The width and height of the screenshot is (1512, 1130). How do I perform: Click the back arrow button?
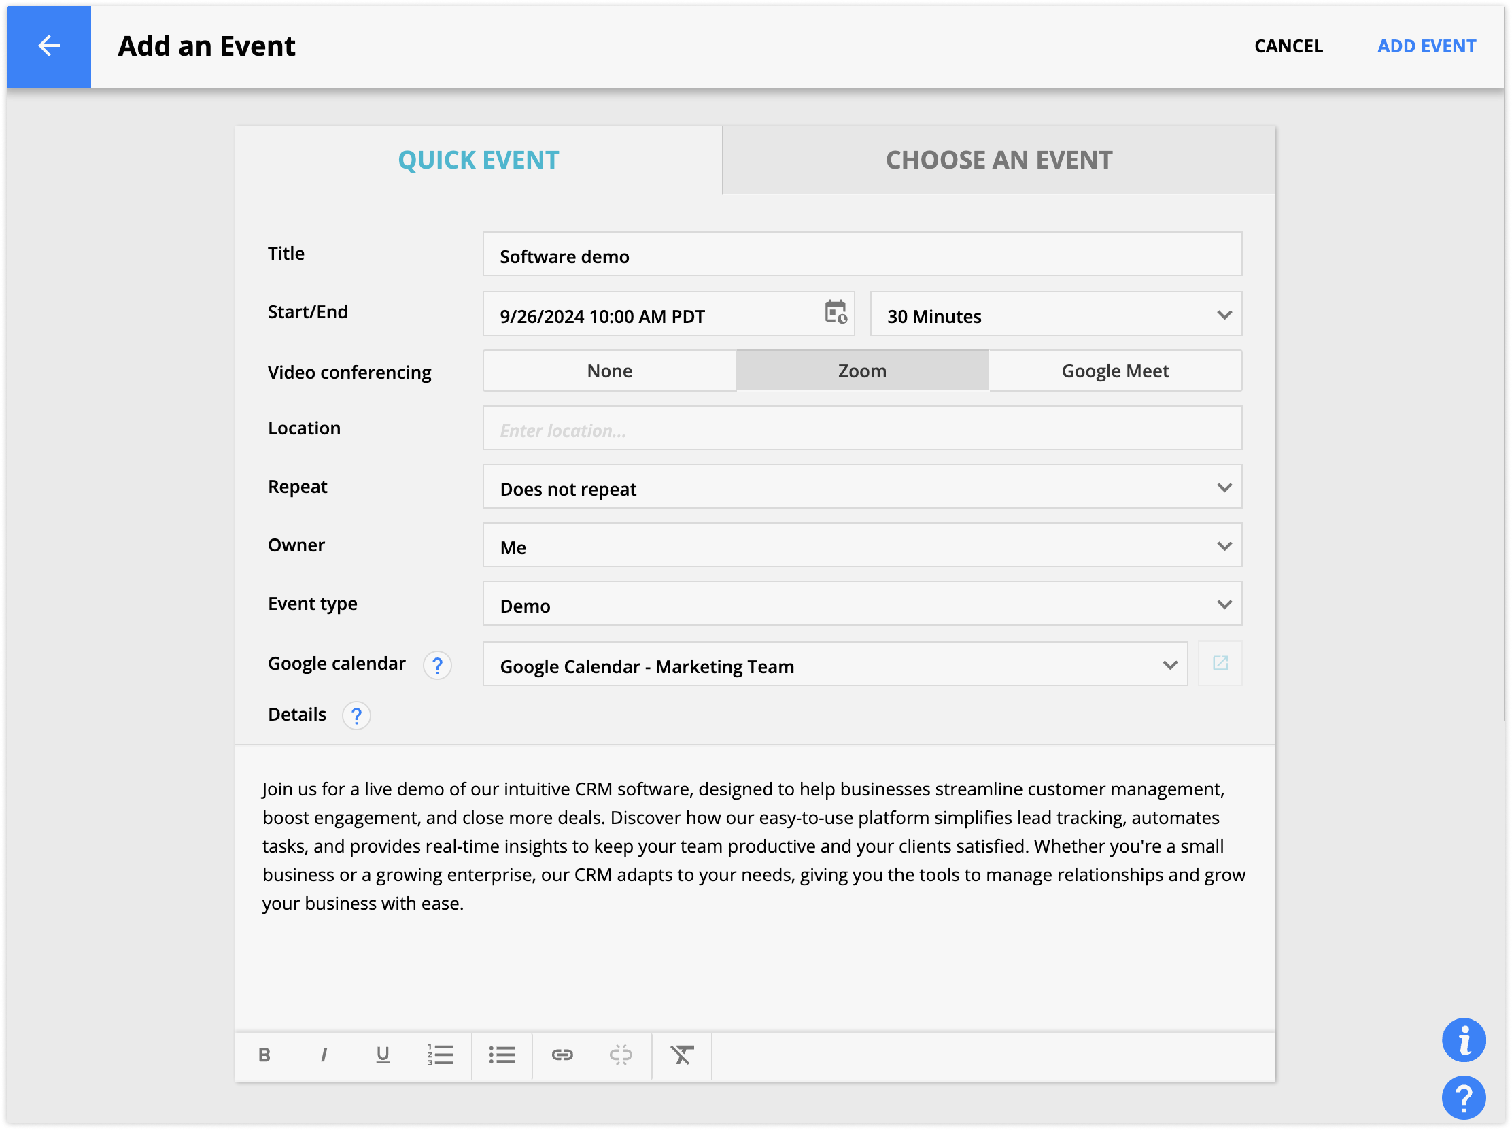coord(49,46)
